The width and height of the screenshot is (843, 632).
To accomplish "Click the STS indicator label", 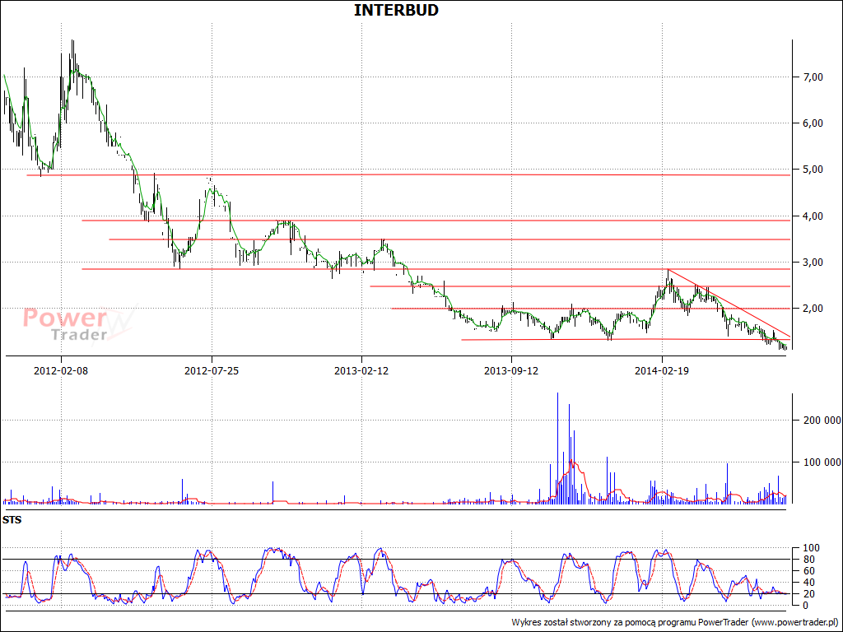I will click(12, 520).
